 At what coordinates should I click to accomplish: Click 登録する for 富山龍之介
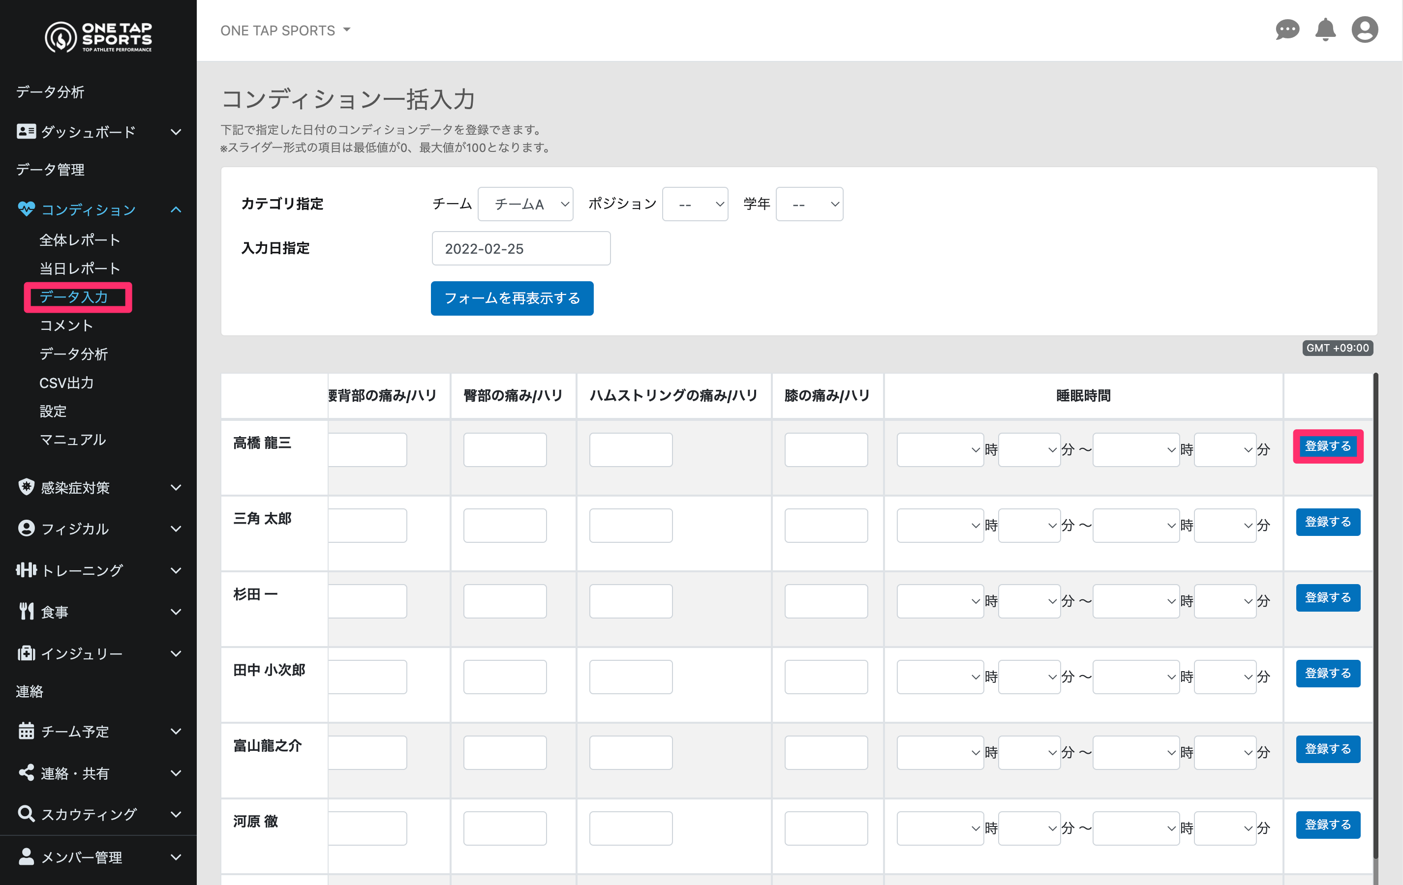click(x=1328, y=749)
